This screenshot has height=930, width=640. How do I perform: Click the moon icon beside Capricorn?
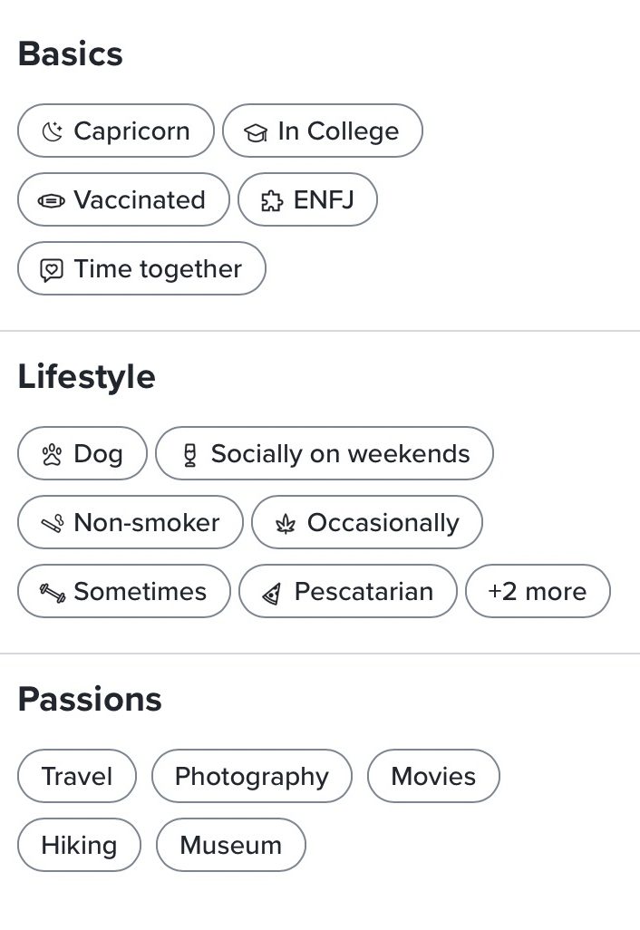point(53,132)
